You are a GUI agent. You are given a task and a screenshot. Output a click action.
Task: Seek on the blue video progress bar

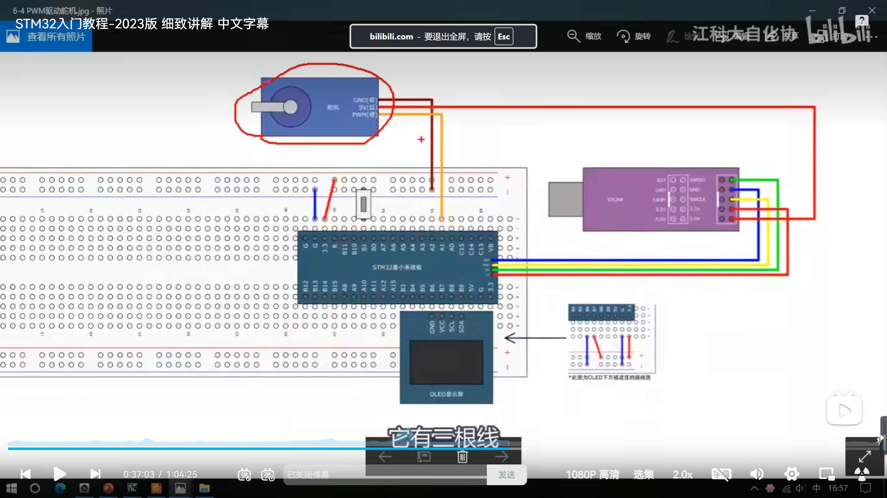pyautogui.click(x=243, y=449)
